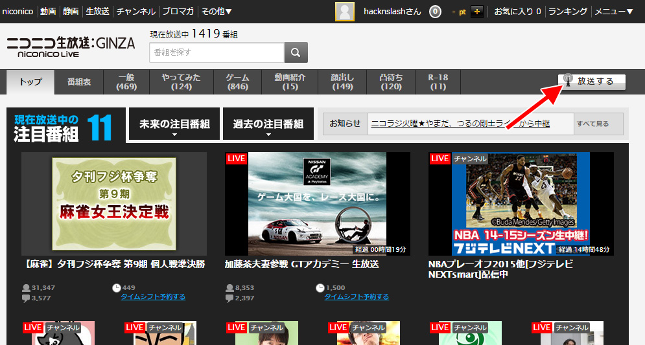Click the 番組を探す search field

click(x=217, y=52)
